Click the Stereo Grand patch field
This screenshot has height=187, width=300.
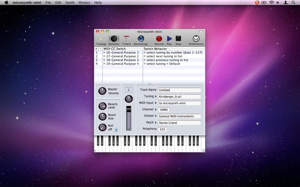(x=180, y=123)
